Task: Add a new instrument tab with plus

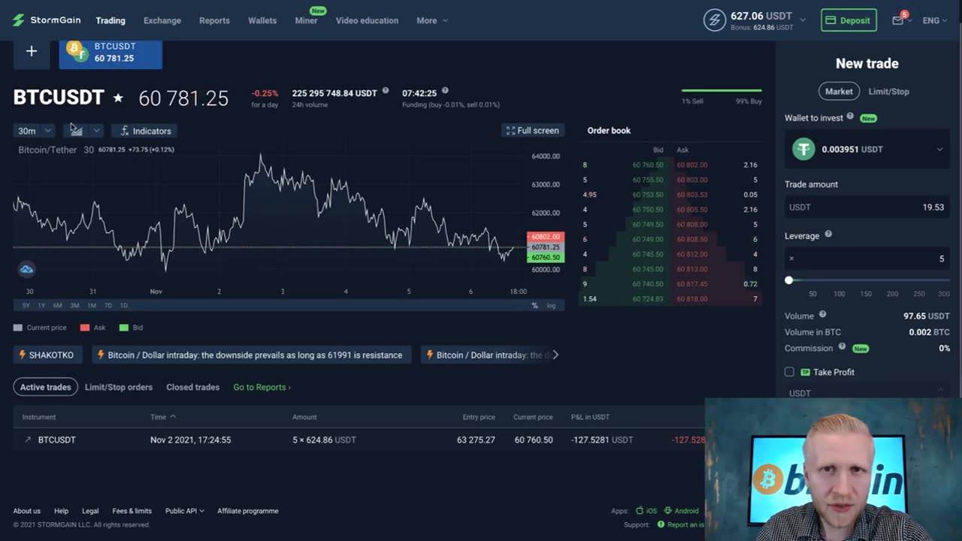Action: coord(32,51)
